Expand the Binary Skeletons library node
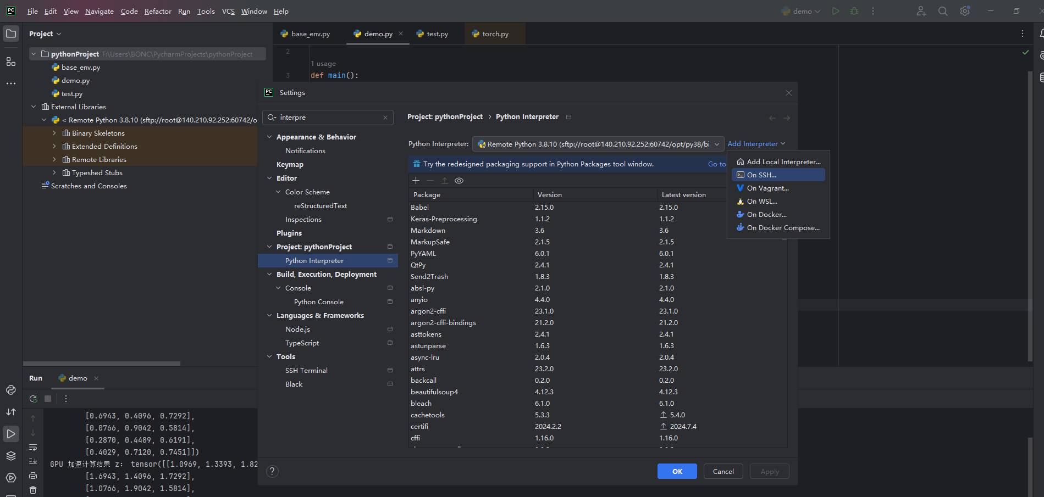 (54, 133)
